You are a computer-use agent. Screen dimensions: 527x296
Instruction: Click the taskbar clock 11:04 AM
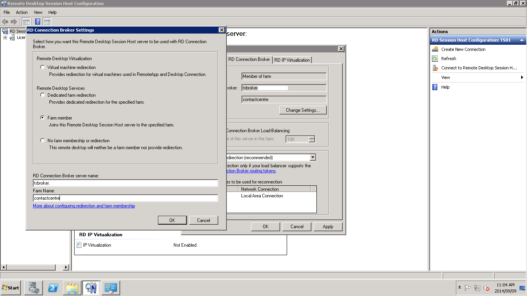pos(505,285)
